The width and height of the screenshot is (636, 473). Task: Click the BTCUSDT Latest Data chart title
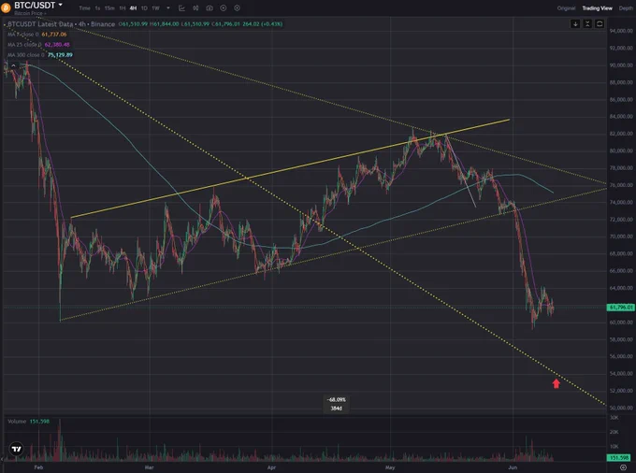point(61,24)
